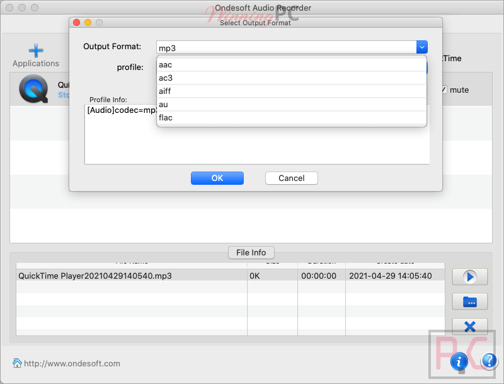Toggle the mute checkbox
Screen dimensions: 504x384
click(445, 90)
